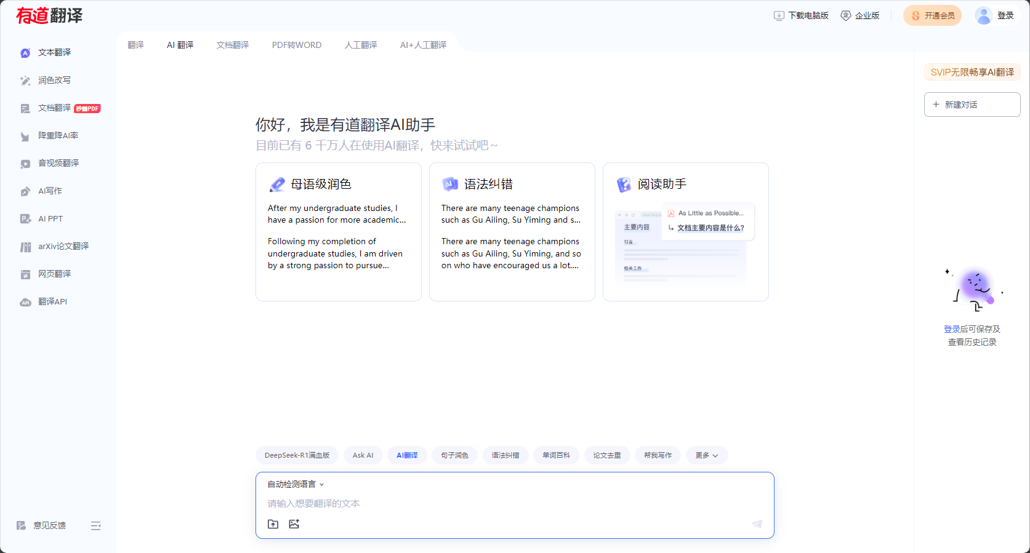Switch to the 翻译 tab
1030x553 pixels.
[x=135, y=45]
